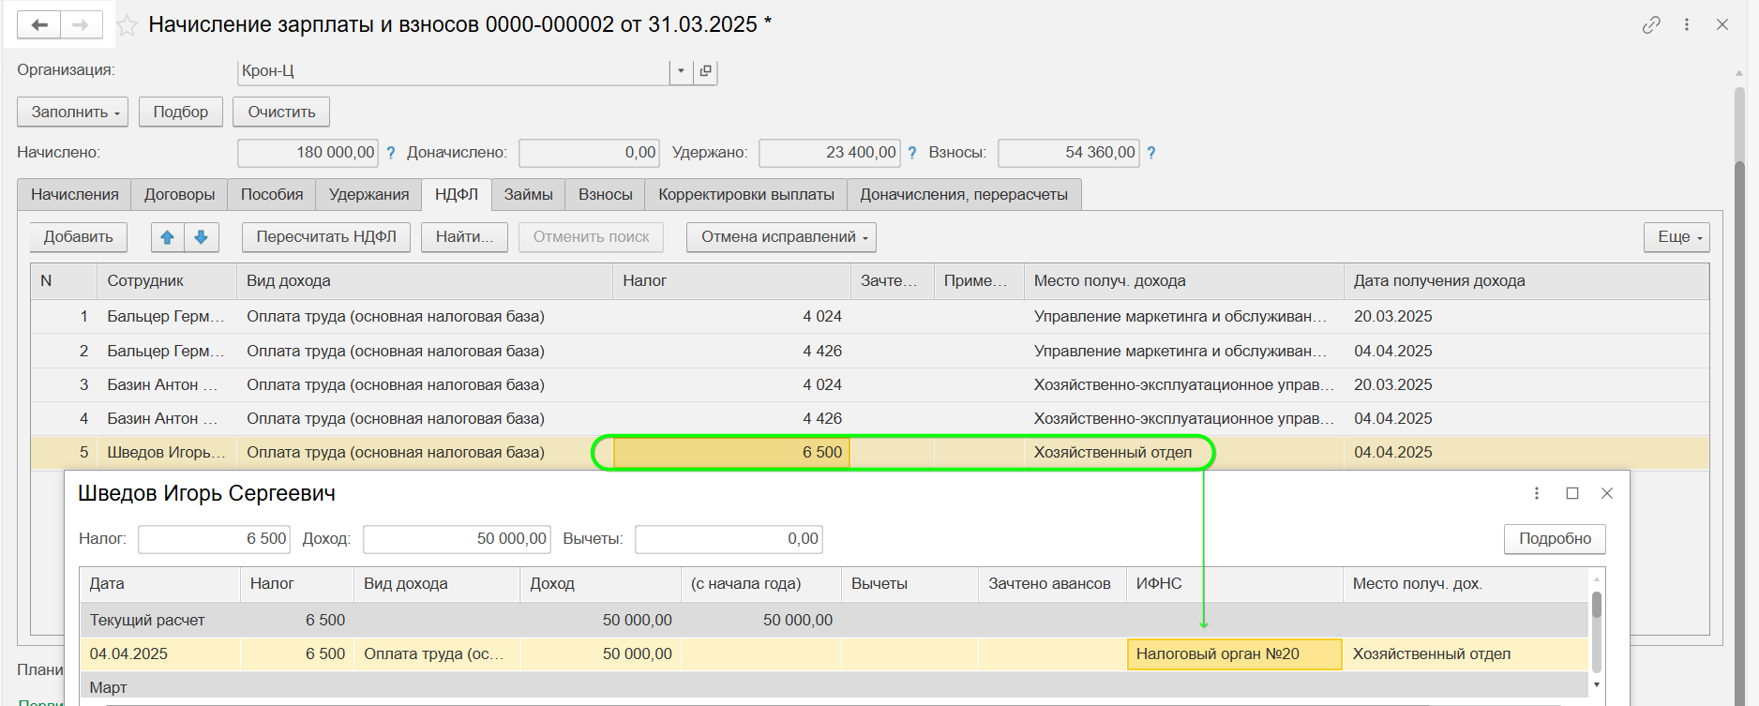The width and height of the screenshot is (1759, 706).
Task: Select the НДФЛ tab
Action: pos(457,194)
